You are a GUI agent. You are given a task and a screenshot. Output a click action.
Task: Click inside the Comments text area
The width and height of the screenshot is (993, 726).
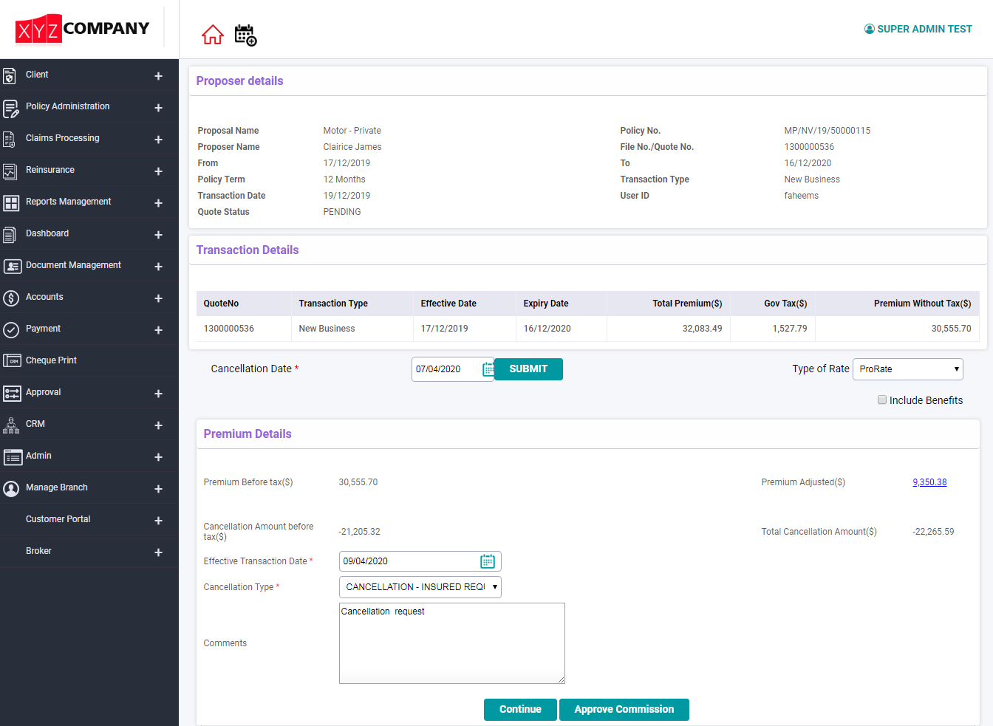pos(451,643)
